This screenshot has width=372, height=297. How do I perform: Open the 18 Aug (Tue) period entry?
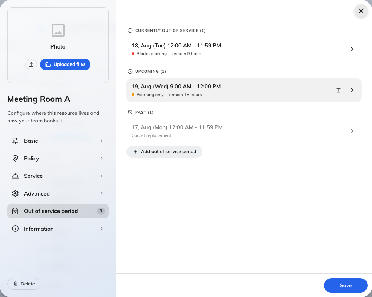(244, 49)
